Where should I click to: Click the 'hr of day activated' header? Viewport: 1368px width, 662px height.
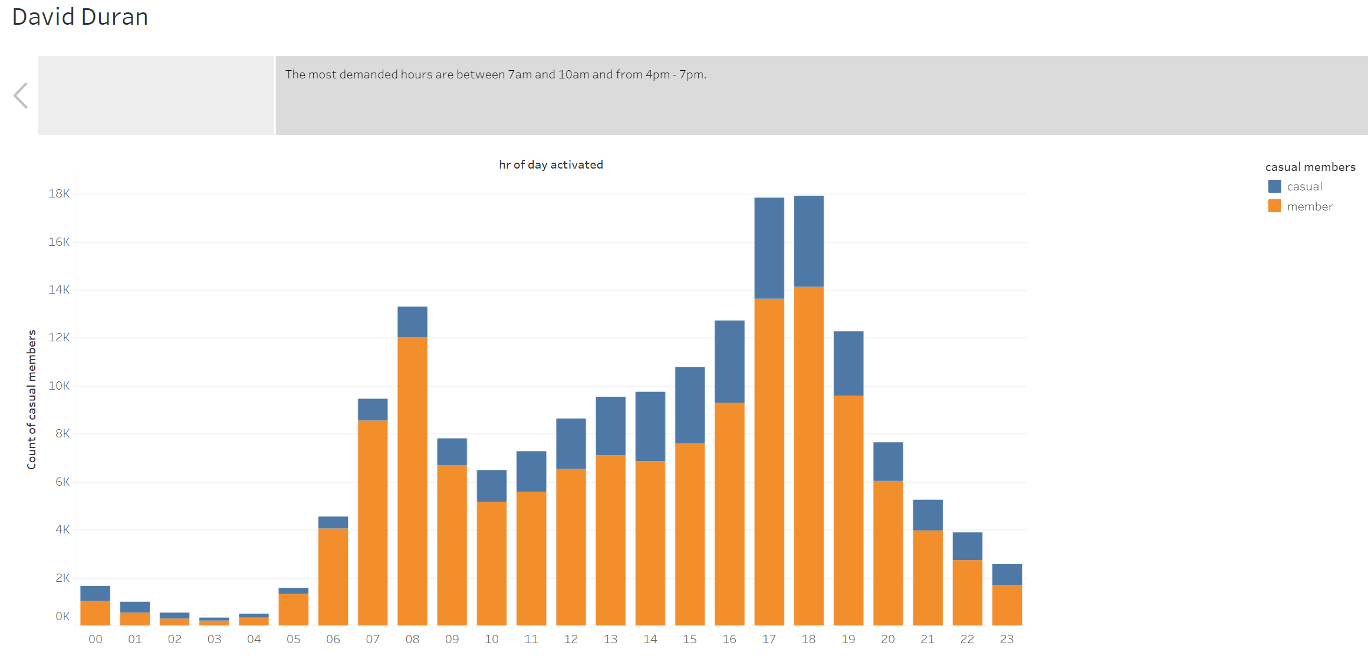coord(551,165)
